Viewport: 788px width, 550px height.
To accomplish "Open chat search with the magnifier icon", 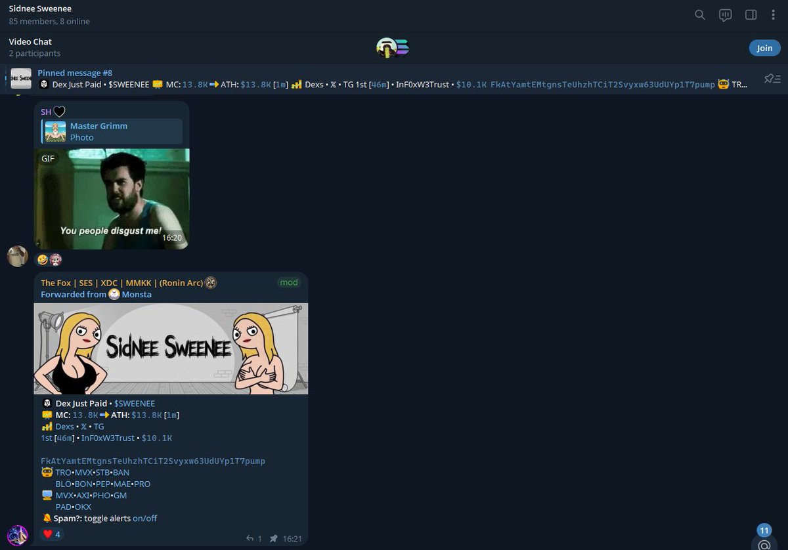I will click(x=700, y=14).
